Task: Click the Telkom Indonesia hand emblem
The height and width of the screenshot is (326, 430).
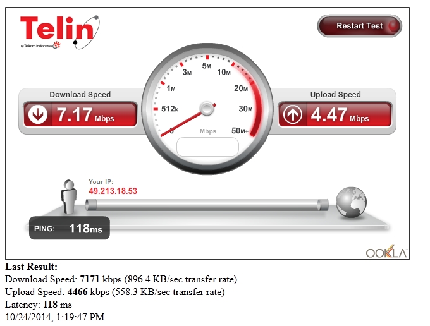Action: (56, 45)
